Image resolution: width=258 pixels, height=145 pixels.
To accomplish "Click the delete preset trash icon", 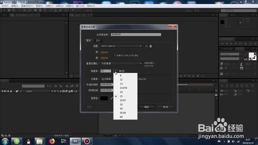I will (151, 46).
